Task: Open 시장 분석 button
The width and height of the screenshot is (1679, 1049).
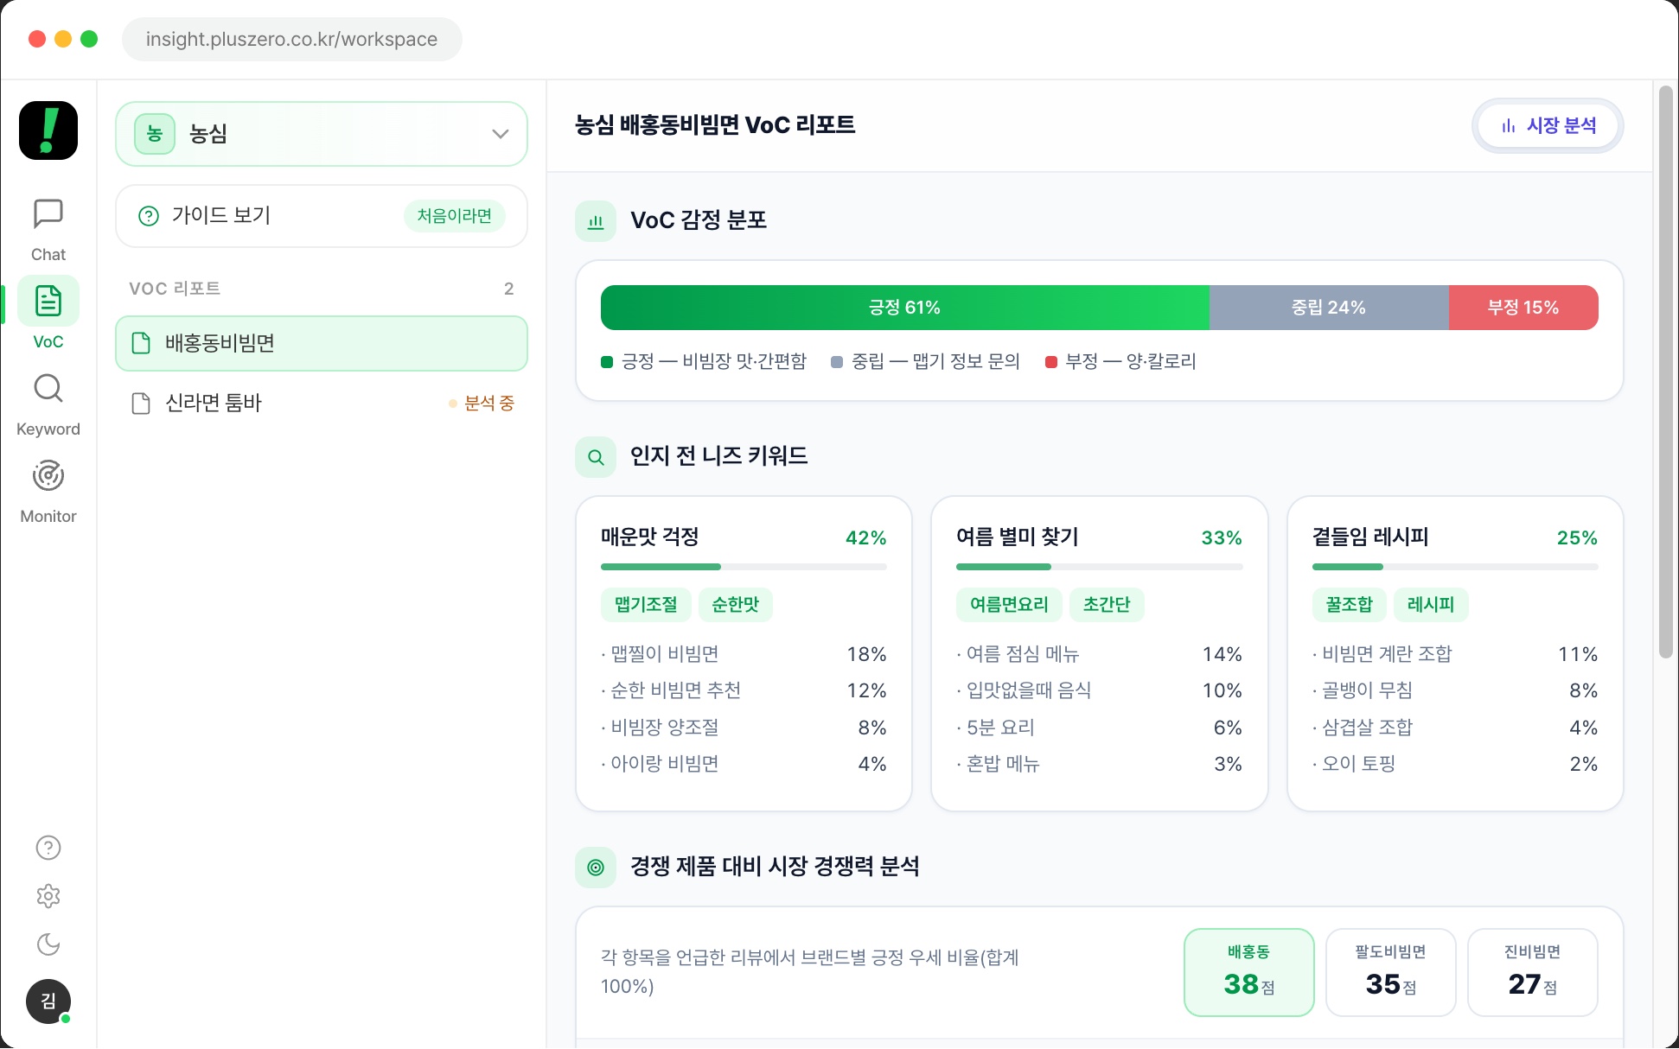Action: pos(1548,126)
